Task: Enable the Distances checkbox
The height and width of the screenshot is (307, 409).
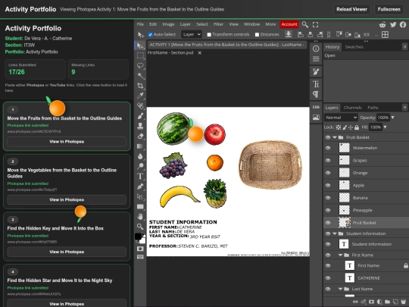Action: 257,34
